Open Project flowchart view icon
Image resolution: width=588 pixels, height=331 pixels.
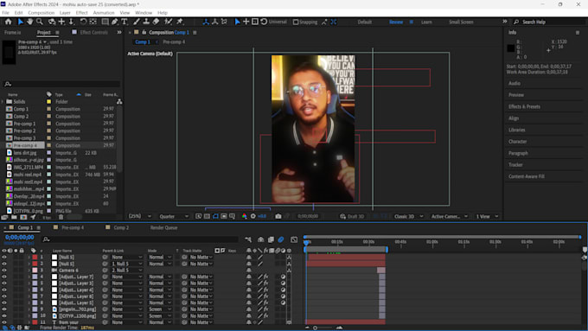point(119,102)
